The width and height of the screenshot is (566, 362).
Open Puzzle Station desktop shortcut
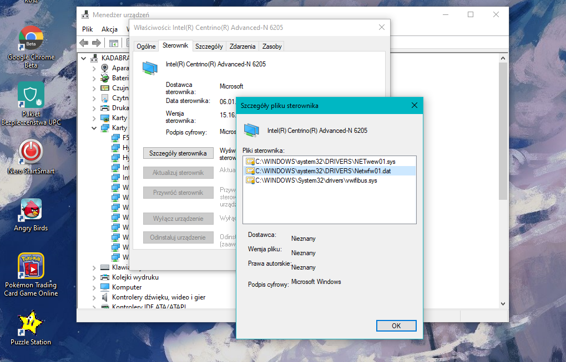(31, 328)
